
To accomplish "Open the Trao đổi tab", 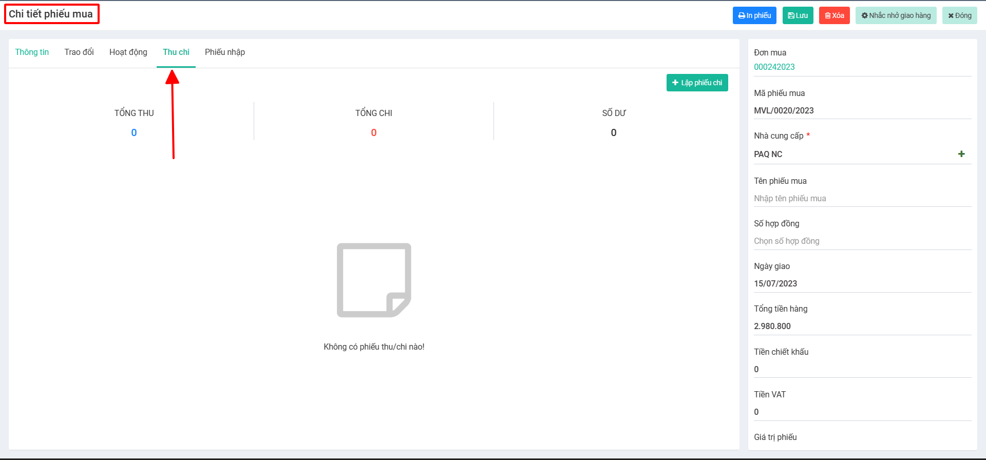I will [x=79, y=52].
